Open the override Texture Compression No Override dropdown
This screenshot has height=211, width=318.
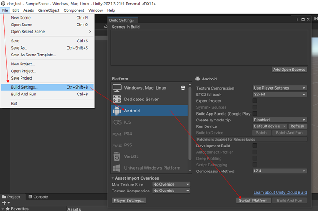171,191
